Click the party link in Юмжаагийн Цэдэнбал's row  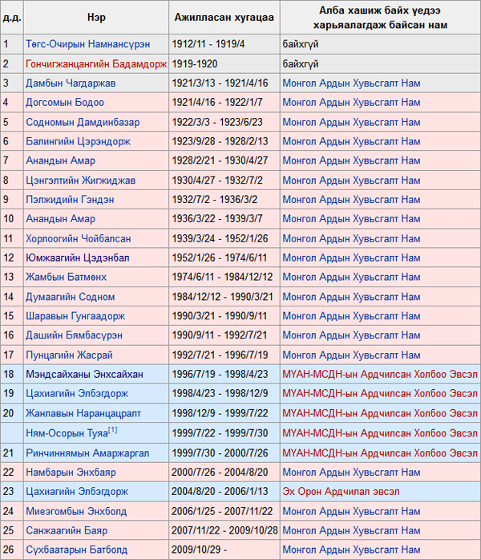[x=351, y=258]
